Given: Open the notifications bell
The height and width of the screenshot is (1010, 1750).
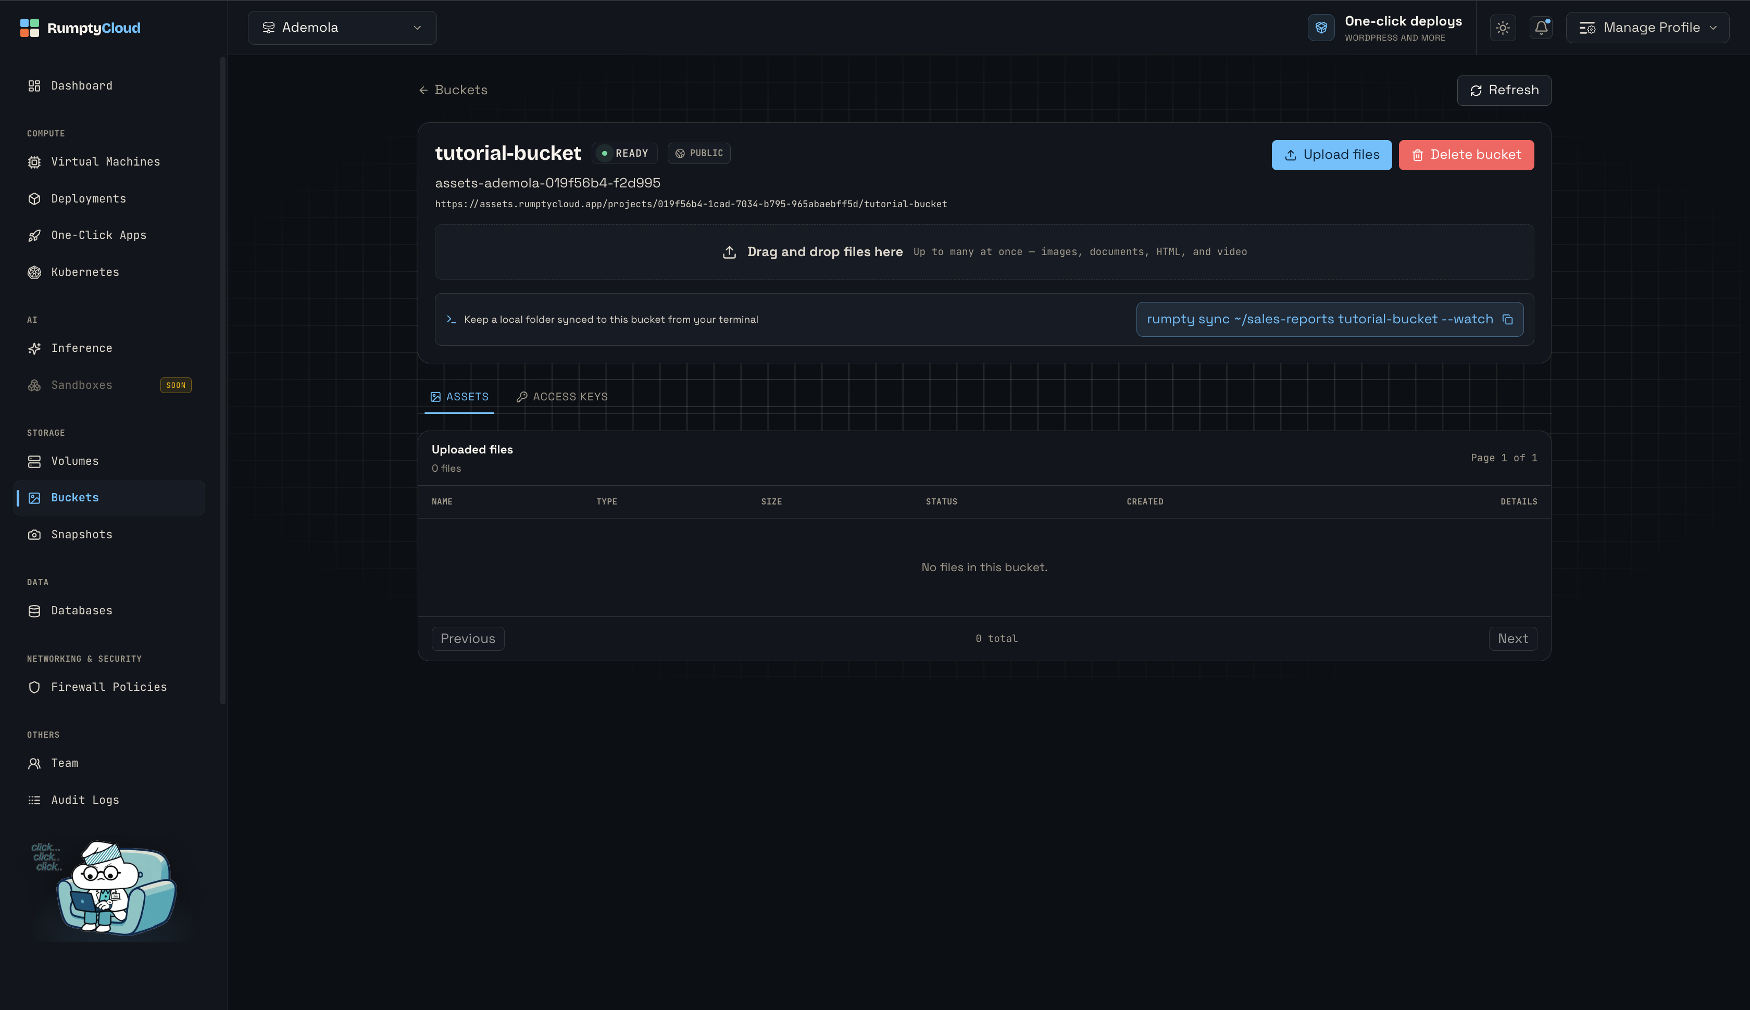Looking at the screenshot, I should point(1541,28).
